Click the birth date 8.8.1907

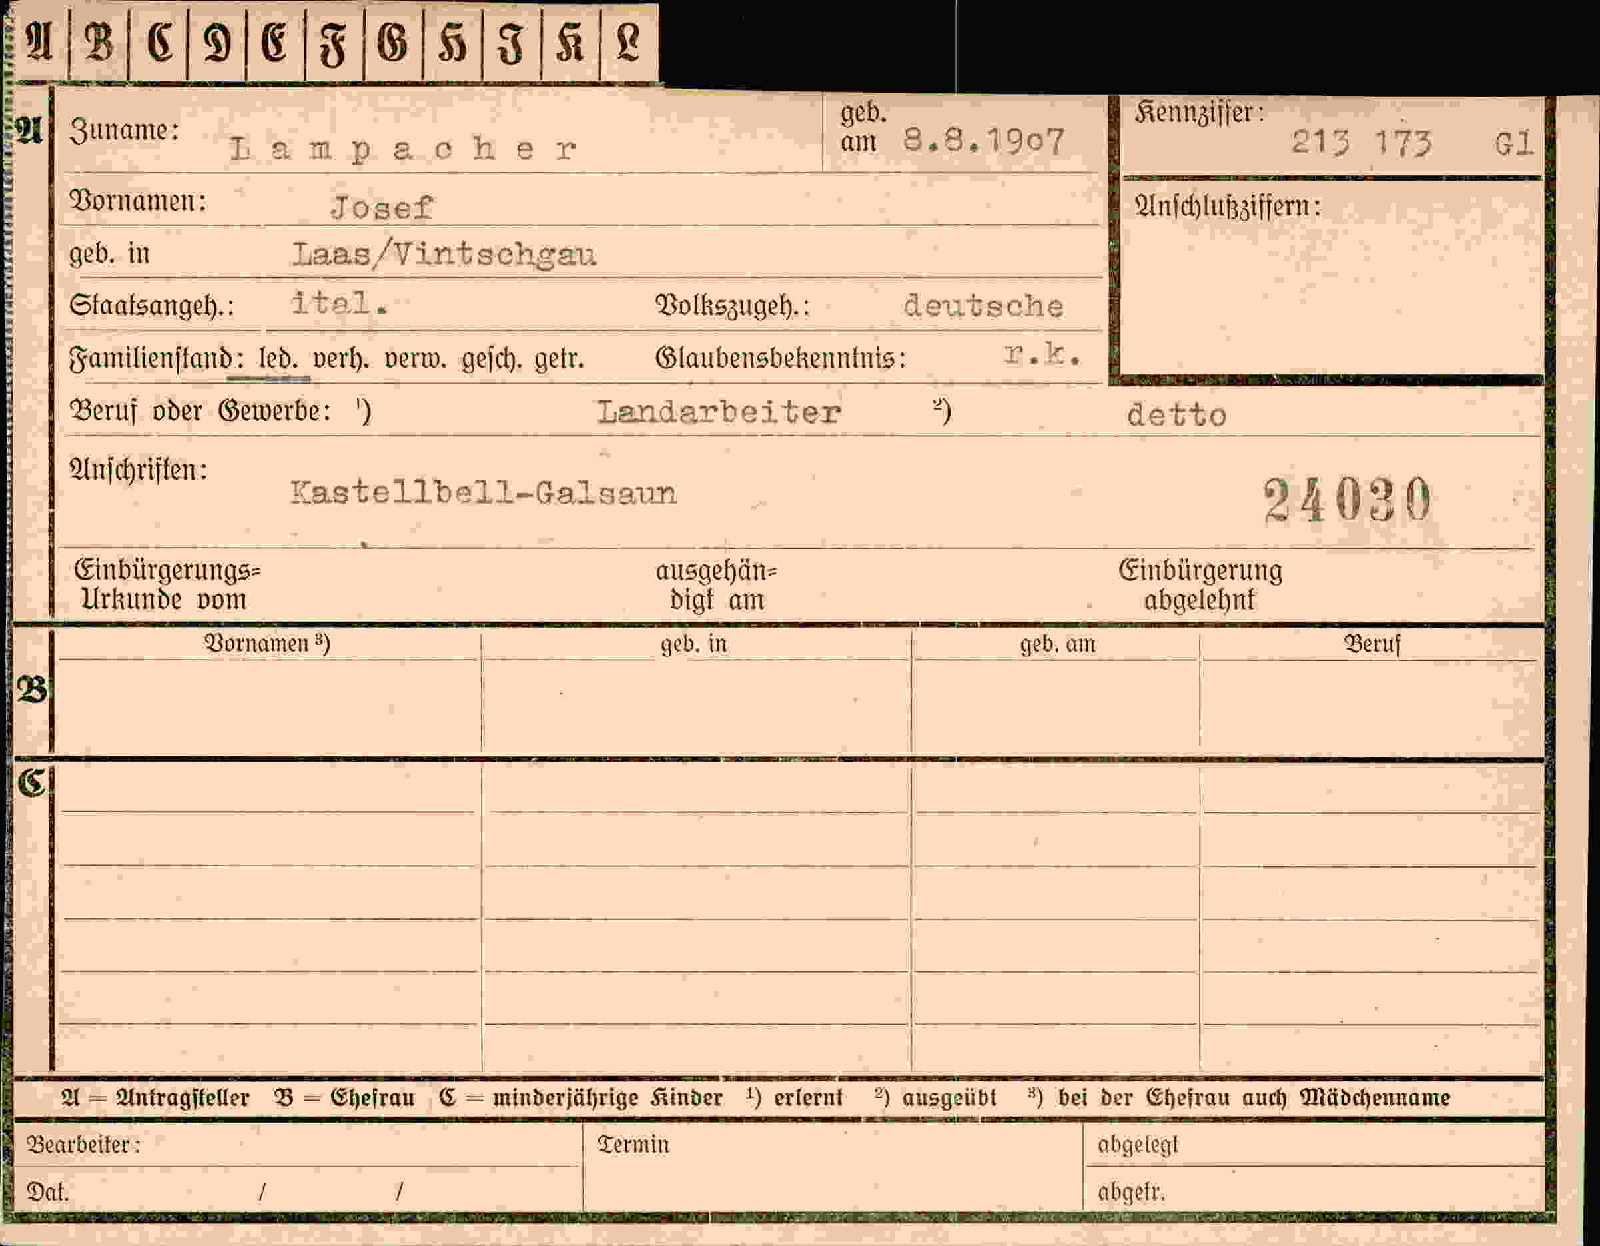click(983, 141)
